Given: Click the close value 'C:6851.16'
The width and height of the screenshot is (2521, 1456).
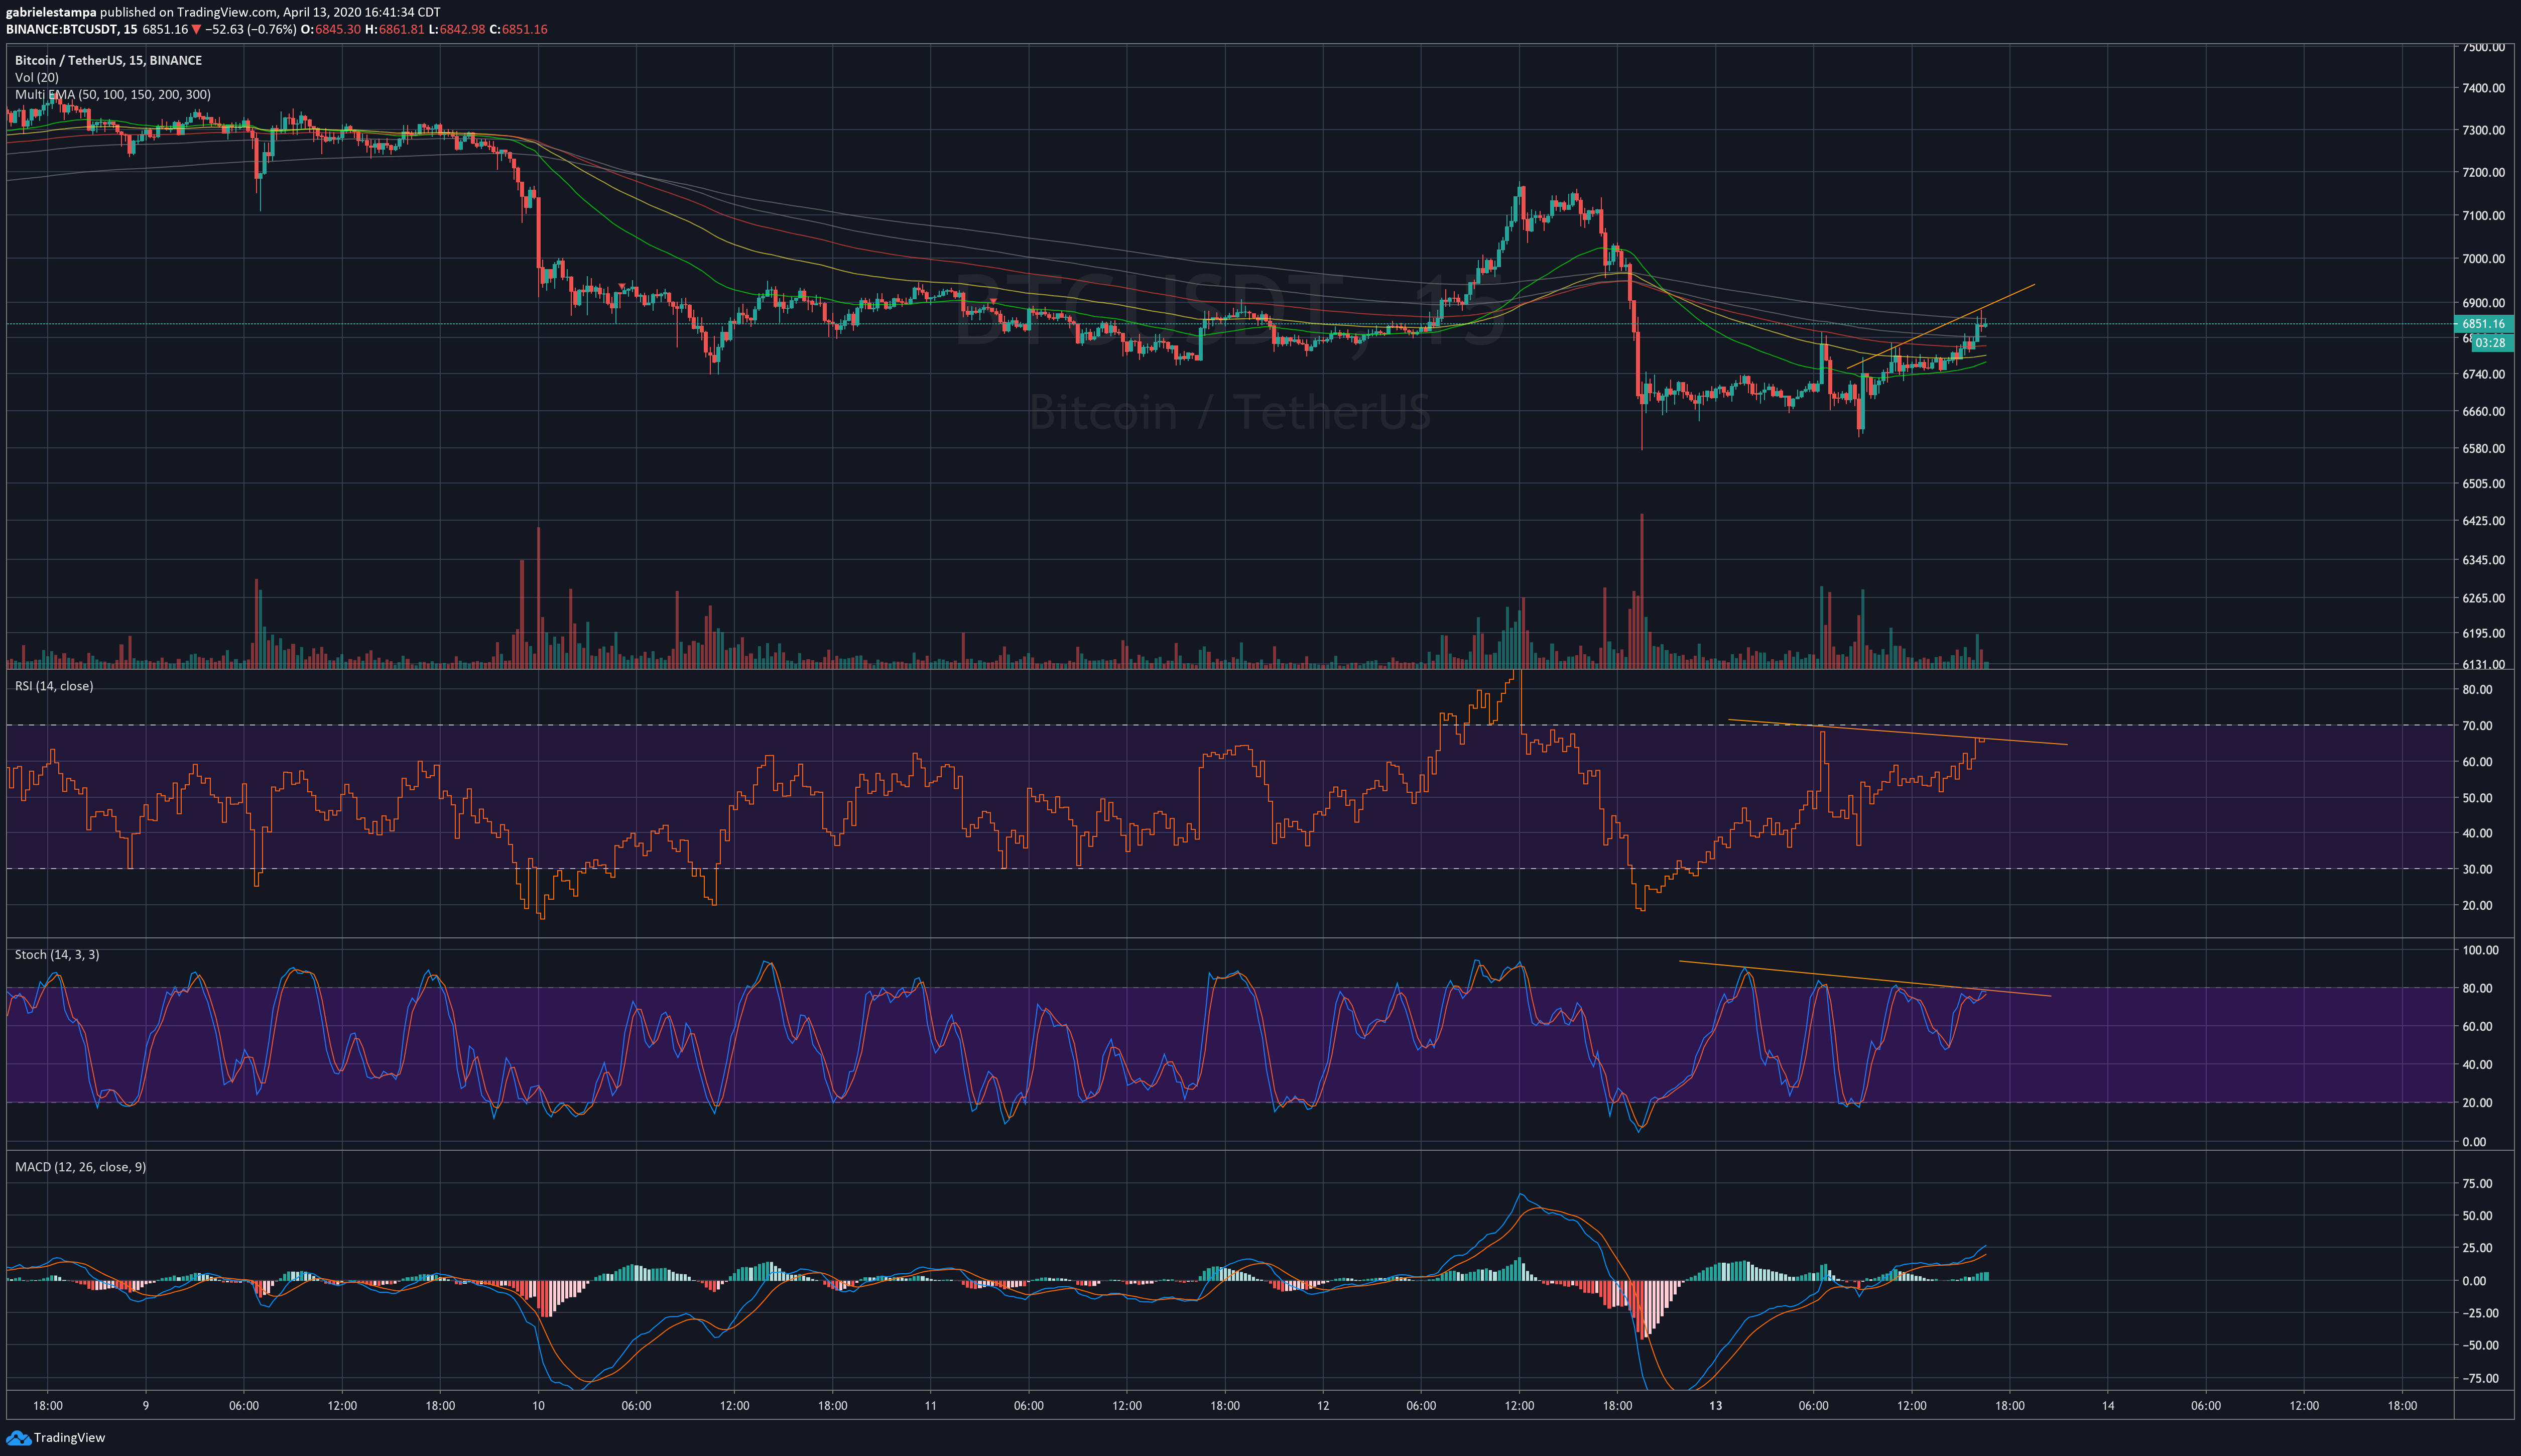Looking at the screenshot, I should (519, 29).
